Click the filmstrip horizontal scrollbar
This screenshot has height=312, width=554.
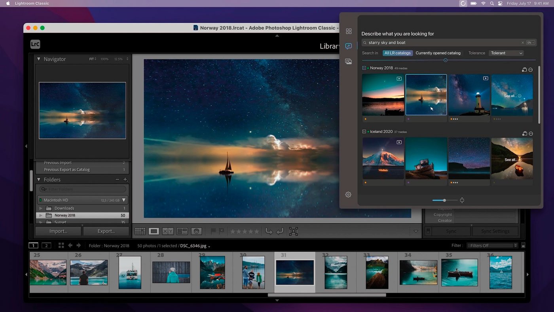(327, 295)
